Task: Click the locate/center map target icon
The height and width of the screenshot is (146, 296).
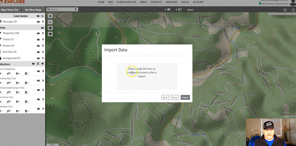Action: pos(50,28)
